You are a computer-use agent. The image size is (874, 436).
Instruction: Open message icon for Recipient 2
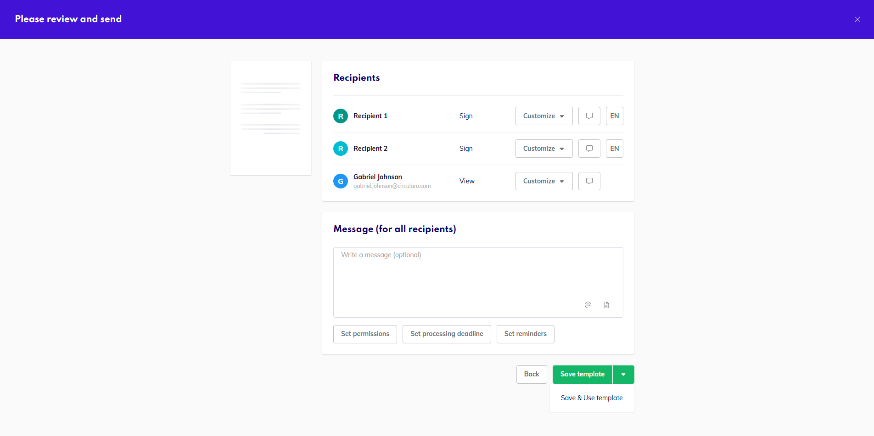pos(589,149)
